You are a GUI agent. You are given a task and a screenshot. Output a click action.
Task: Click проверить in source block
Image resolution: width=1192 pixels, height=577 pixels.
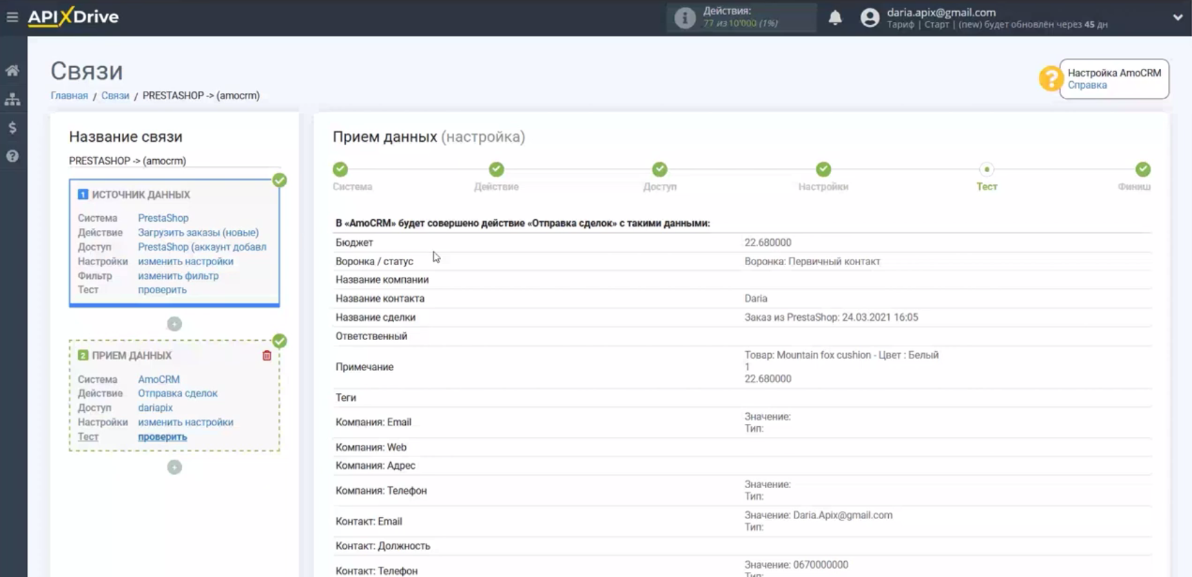162,290
